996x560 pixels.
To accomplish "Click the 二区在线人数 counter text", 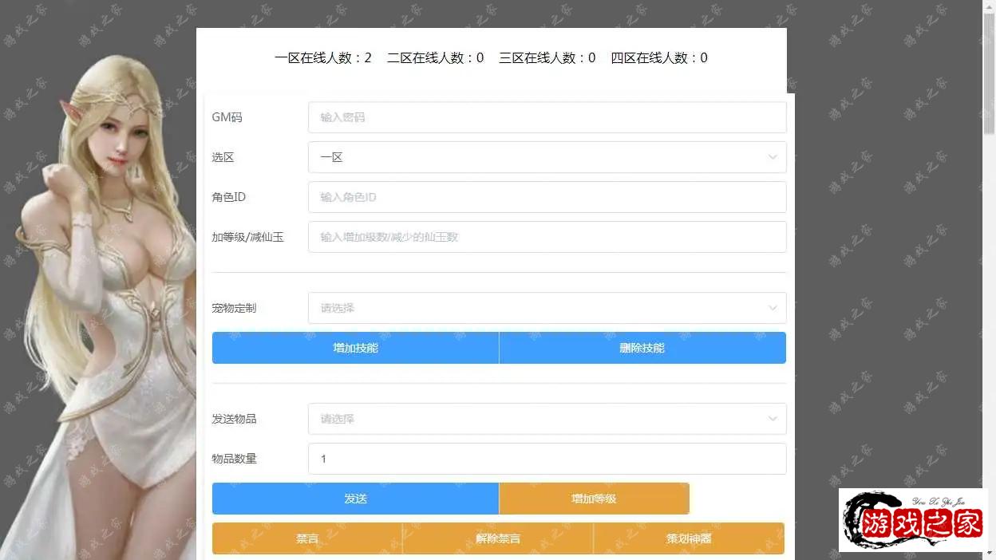I will 435,57.
